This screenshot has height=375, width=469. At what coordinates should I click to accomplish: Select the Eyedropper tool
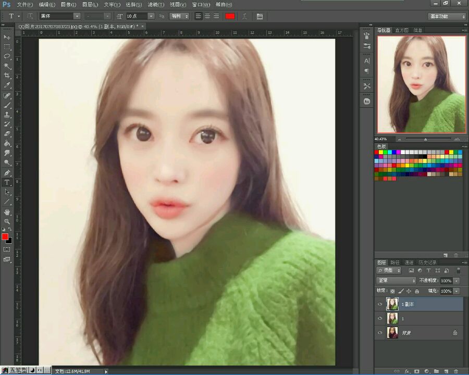tap(7, 85)
